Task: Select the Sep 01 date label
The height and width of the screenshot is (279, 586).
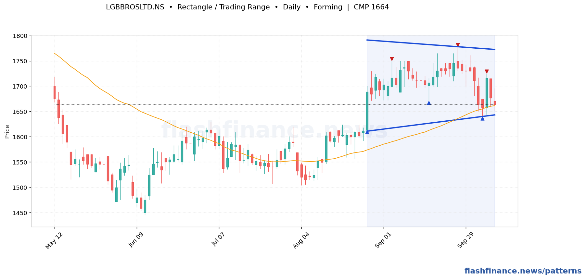Action: pyautogui.click(x=383, y=240)
